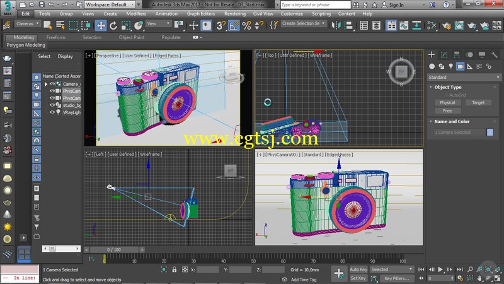Select Lights category in Create panel
Image resolution: width=504 pixels, height=284 pixels.
pyautogui.click(x=450, y=66)
